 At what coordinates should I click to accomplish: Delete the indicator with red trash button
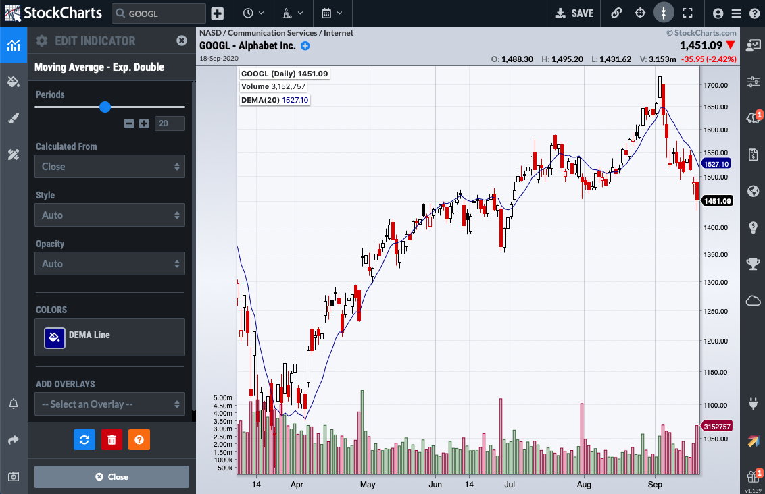112,440
